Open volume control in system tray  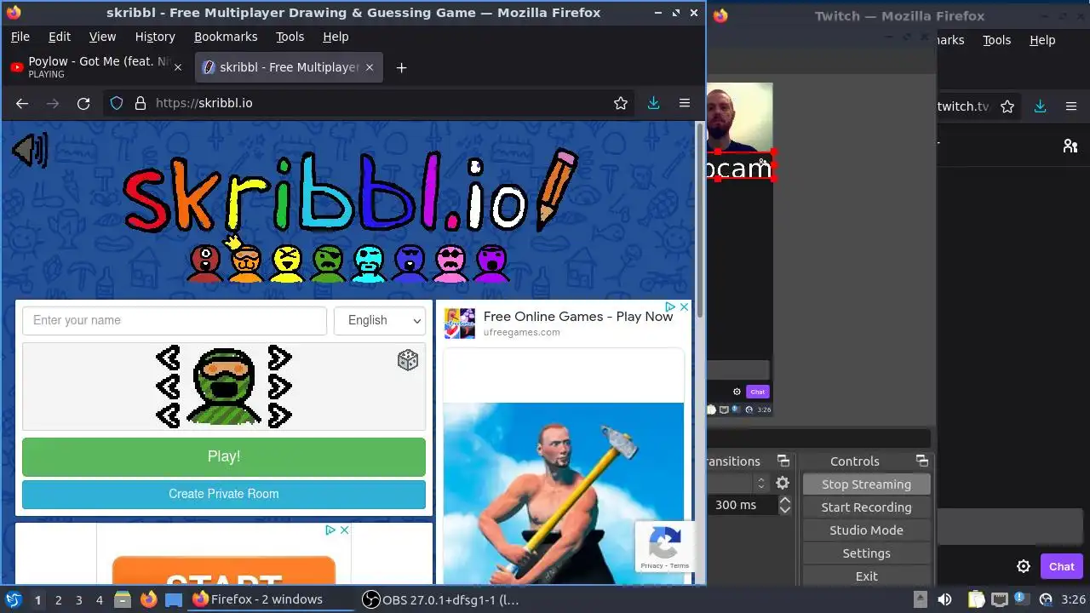(x=944, y=599)
